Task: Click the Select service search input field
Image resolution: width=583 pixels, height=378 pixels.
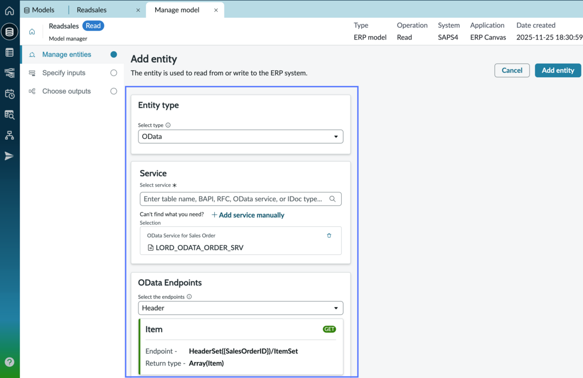Action: 241,199
